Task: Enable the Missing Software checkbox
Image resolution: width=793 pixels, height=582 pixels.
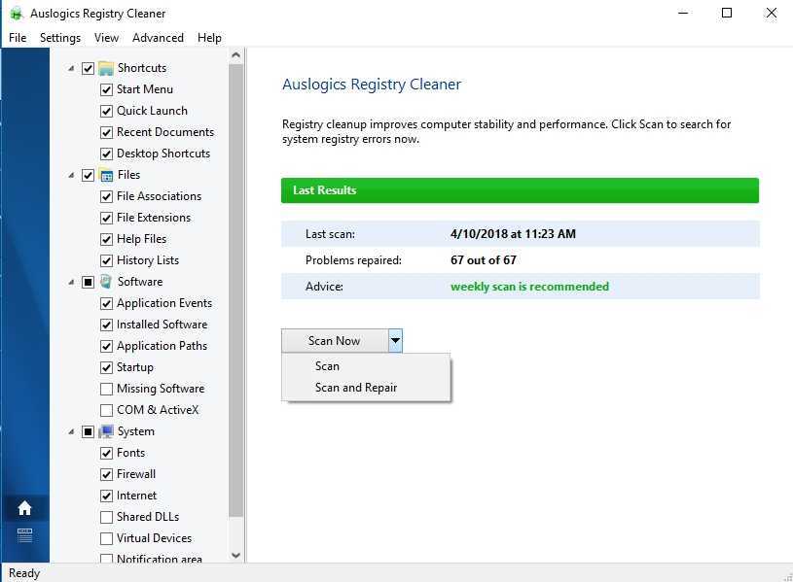Action: pos(107,389)
